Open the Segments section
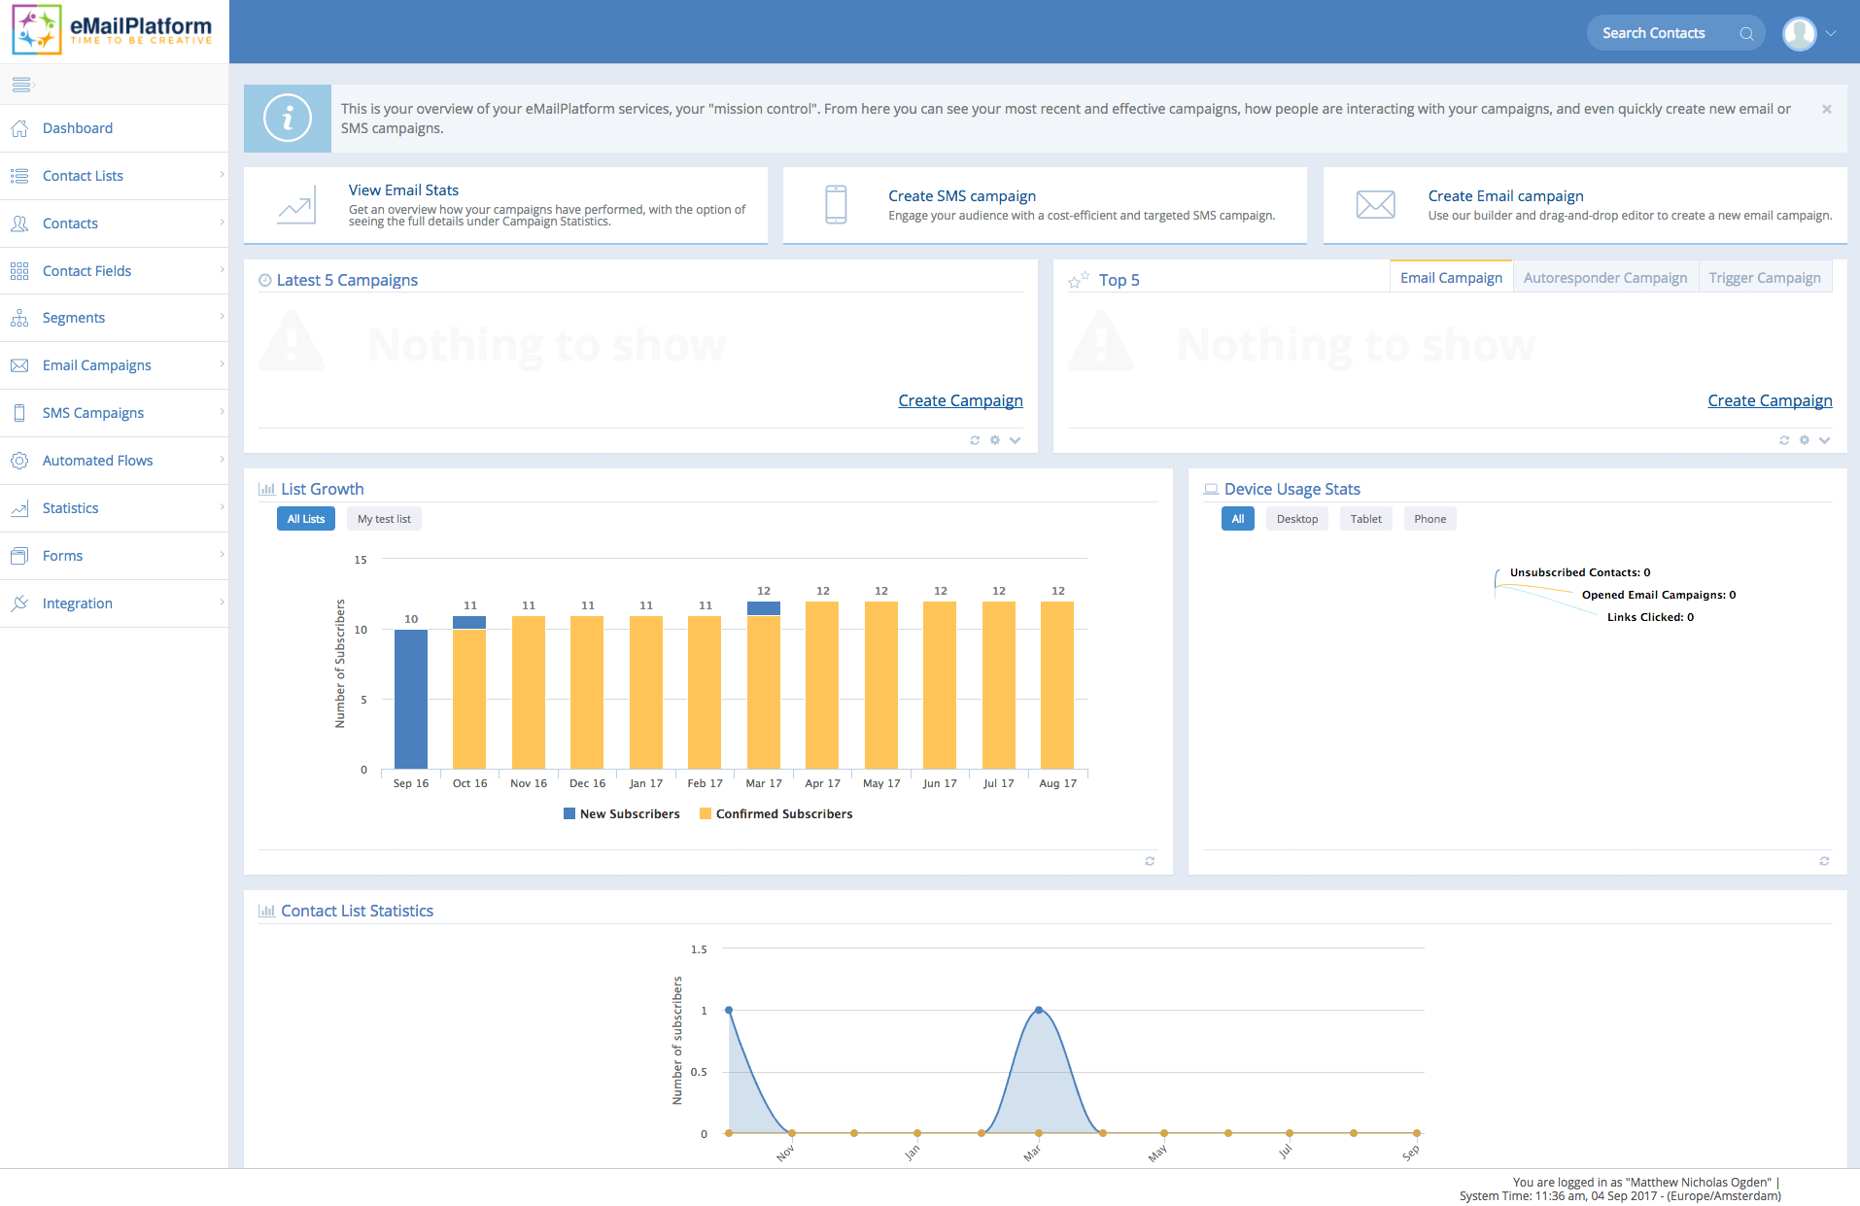Image resolution: width=1860 pixels, height=1206 pixels. pyautogui.click(x=74, y=318)
